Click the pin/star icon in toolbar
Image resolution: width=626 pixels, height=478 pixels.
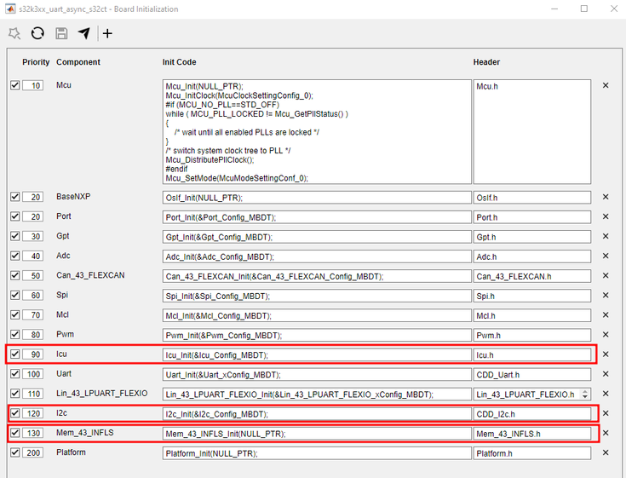point(14,33)
